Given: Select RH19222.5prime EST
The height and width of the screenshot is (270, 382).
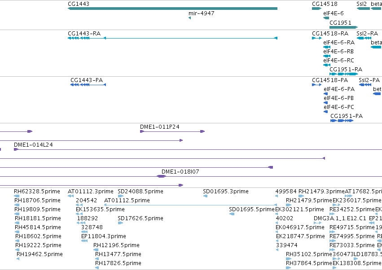Looking at the screenshot, I should tap(18, 250).
